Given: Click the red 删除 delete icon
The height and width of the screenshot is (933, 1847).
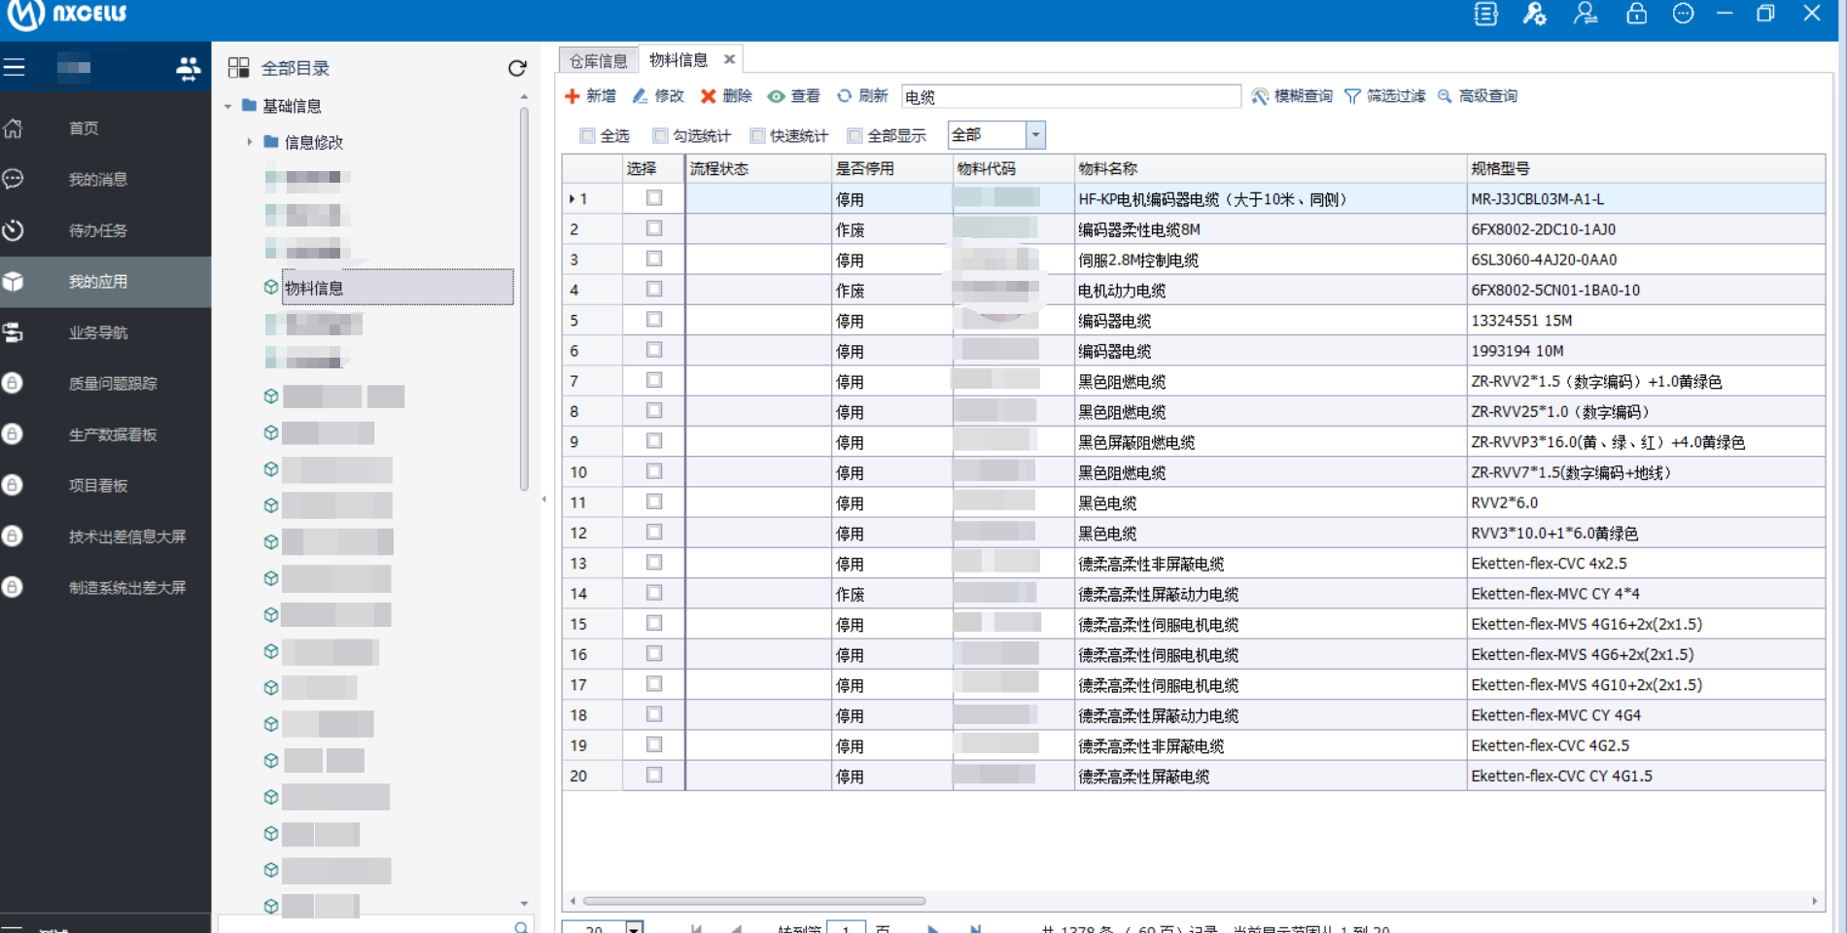Looking at the screenshot, I should point(709,96).
